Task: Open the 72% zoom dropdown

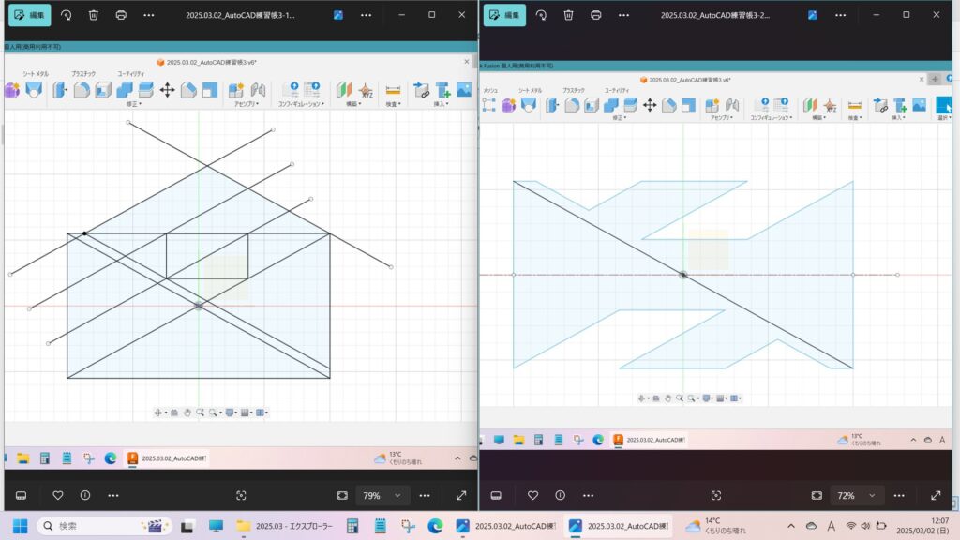Action: (857, 495)
